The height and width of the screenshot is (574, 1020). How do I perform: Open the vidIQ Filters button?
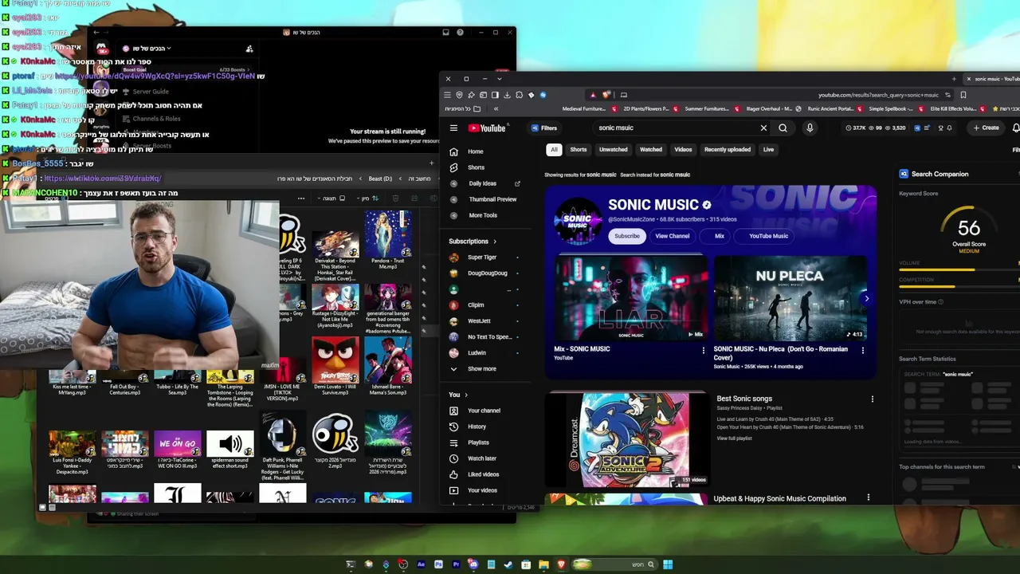pos(544,128)
